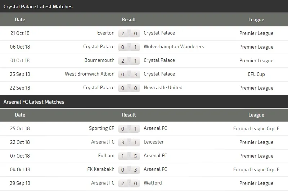Image resolution: width=288 pixels, height=191 pixels.
Task: Open the Leicester team link
Action: (x=154, y=142)
